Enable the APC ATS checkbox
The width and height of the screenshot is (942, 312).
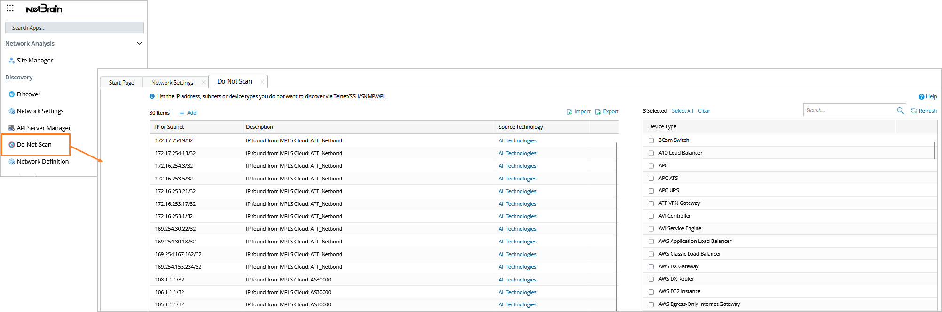pos(651,179)
